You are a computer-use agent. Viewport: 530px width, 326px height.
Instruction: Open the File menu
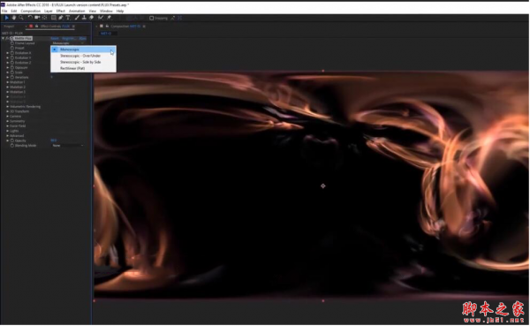(x=4, y=11)
